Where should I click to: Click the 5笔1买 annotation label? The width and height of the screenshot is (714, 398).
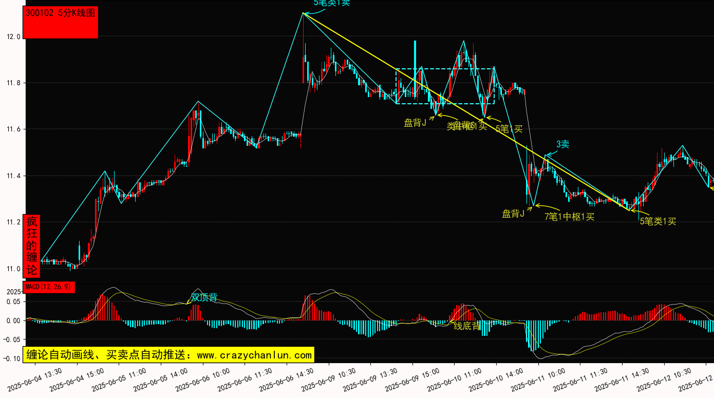tap(509, 129)
